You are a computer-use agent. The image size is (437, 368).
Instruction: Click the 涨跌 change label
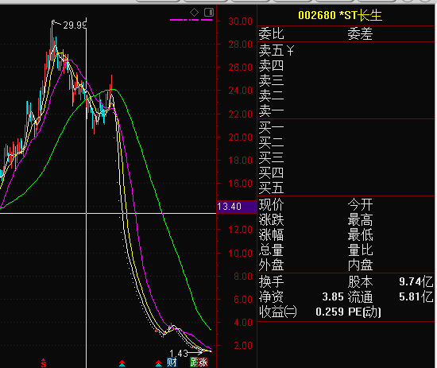(x=271, y=220)
